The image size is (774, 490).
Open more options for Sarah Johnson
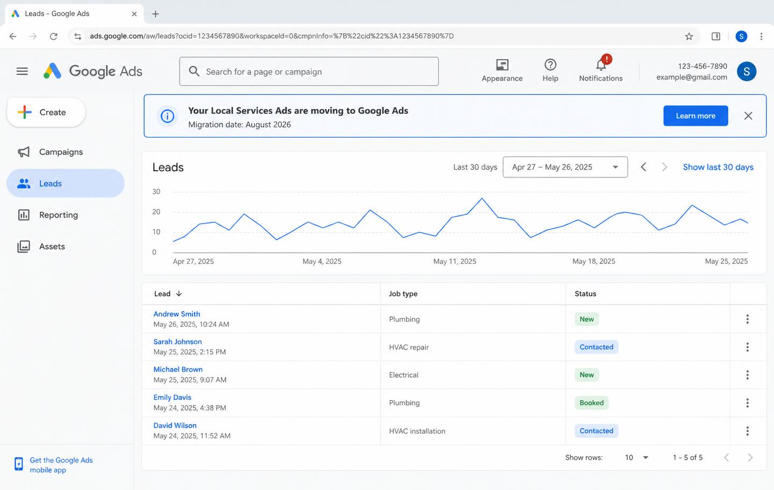point(747,347)
